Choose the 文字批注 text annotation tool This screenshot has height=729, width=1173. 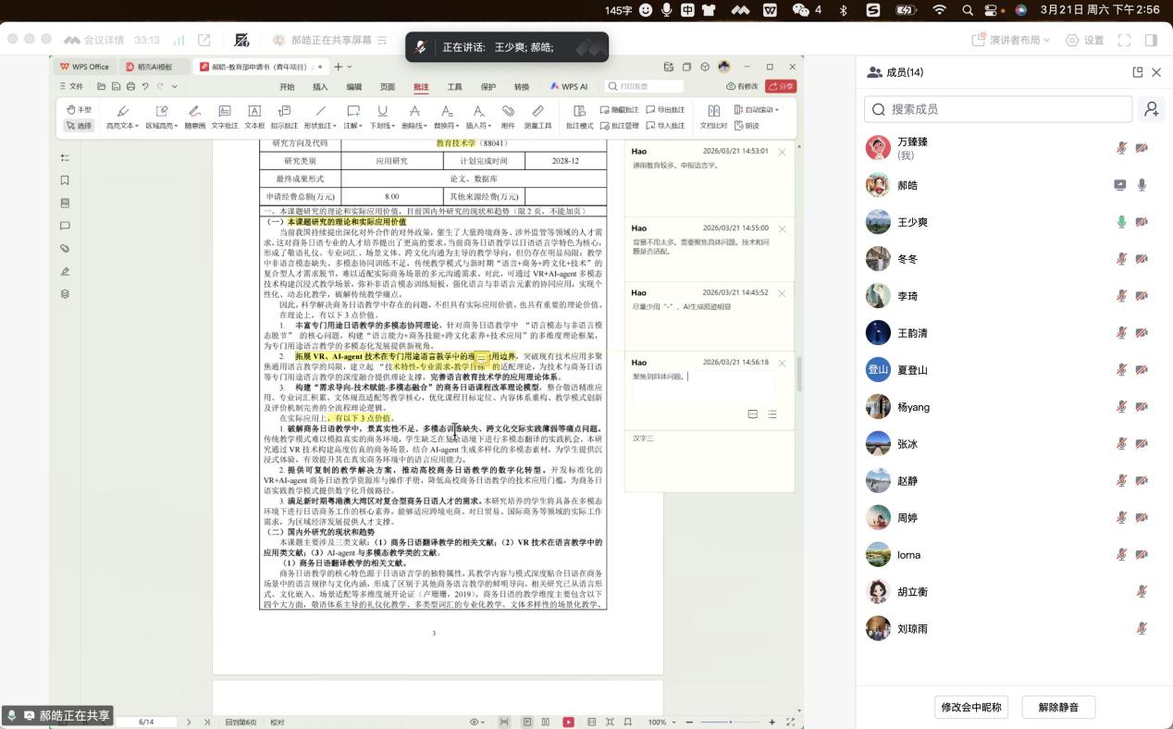pos(225,116)
